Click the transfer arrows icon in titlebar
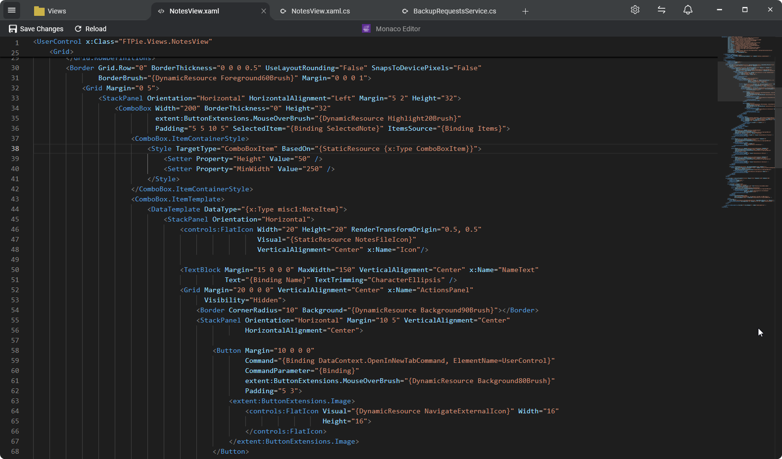The width and height of the screenshot is (782, 459). point(661,10)
